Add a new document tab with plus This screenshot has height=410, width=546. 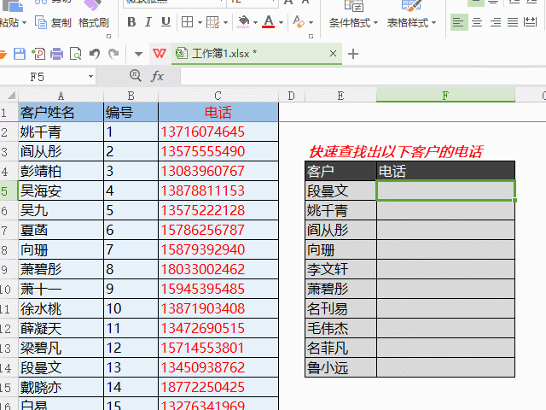[x=352, y=54]
